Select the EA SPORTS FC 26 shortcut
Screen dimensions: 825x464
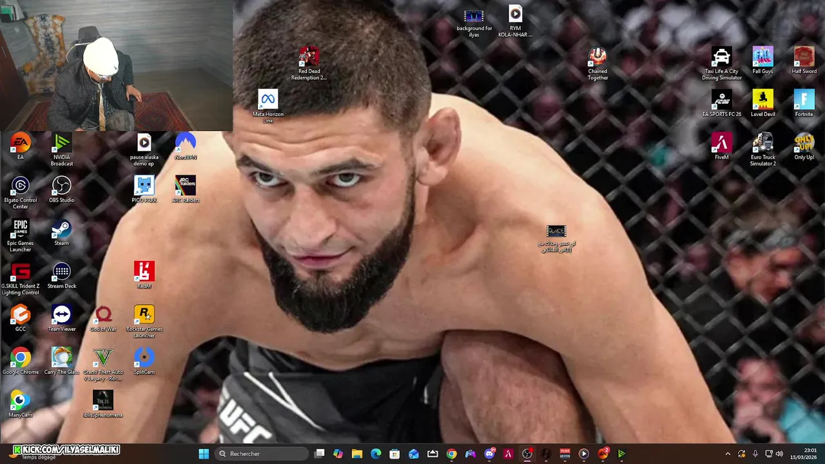pos(721,104)
